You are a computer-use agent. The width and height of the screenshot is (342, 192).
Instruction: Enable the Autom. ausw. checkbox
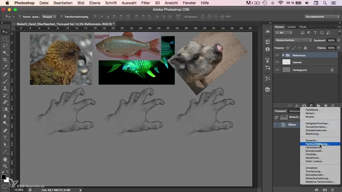click(20, 17)
